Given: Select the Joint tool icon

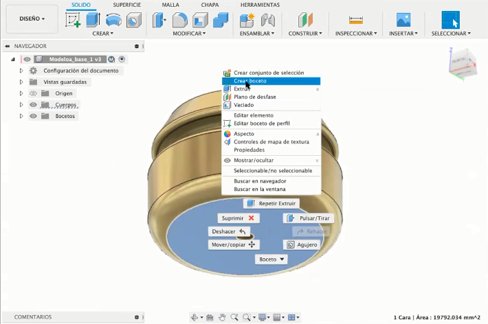Looking at the screenshot, I should [268, 20].
